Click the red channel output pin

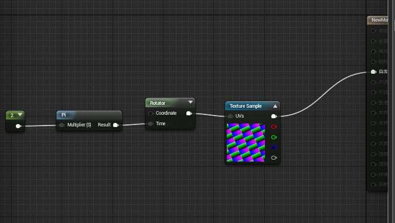(274, 126)
